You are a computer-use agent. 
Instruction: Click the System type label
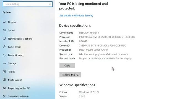(66, 54)
